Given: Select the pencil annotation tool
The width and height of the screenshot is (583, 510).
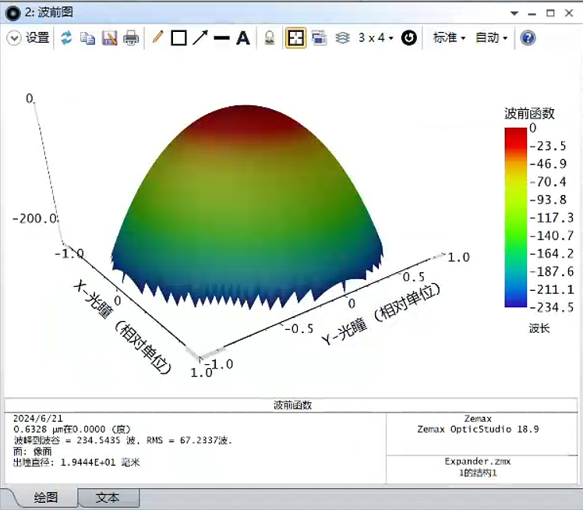Looking at the screenshot, I should point(157,37).
